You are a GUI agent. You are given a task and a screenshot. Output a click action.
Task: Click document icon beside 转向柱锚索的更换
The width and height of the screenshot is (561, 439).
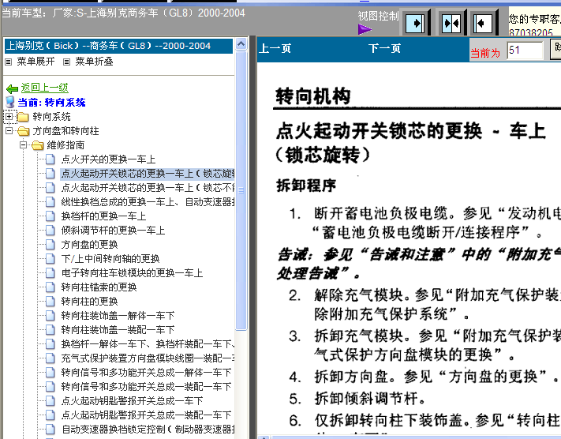[x=50, y=287]
